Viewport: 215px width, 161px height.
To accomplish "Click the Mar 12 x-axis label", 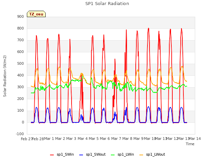I will (172, 139).
